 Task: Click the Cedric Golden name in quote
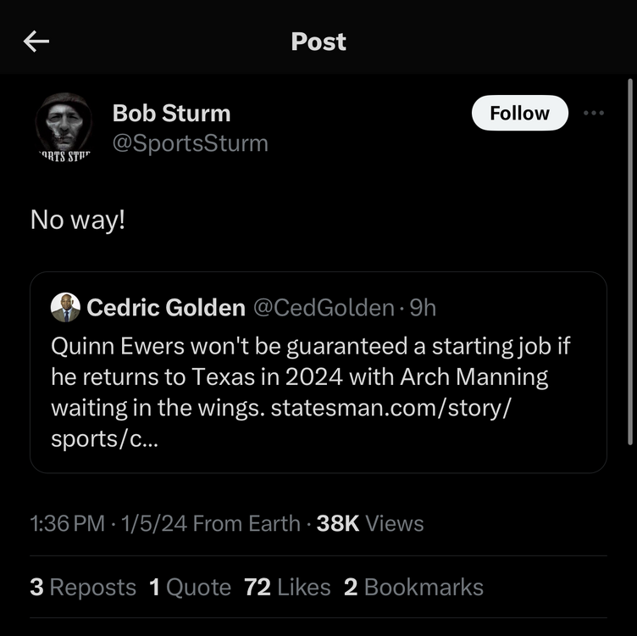click(166, 308)
